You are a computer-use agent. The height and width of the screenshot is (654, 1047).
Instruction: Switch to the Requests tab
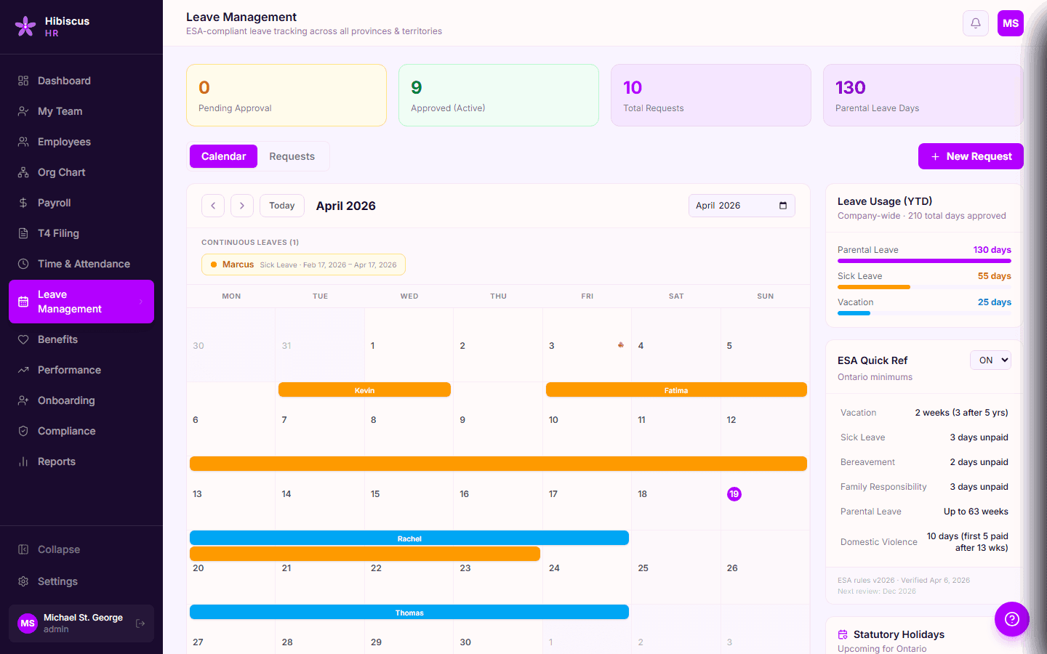click(x=292, y=156)
